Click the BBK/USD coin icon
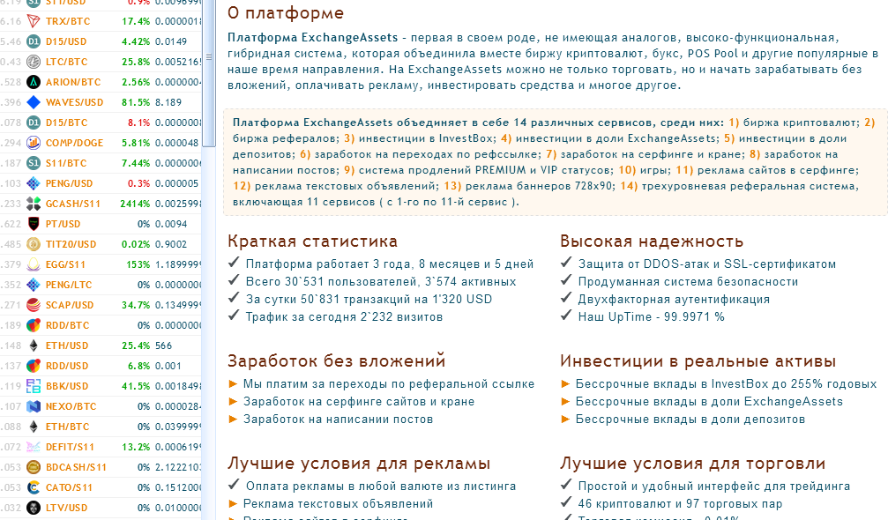The width and height of the screenshot is (888, 520). [34, 386]
